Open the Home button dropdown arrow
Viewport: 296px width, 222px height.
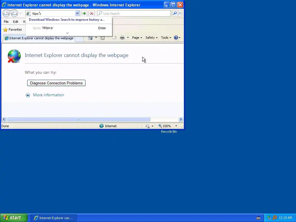pos(96,38)
